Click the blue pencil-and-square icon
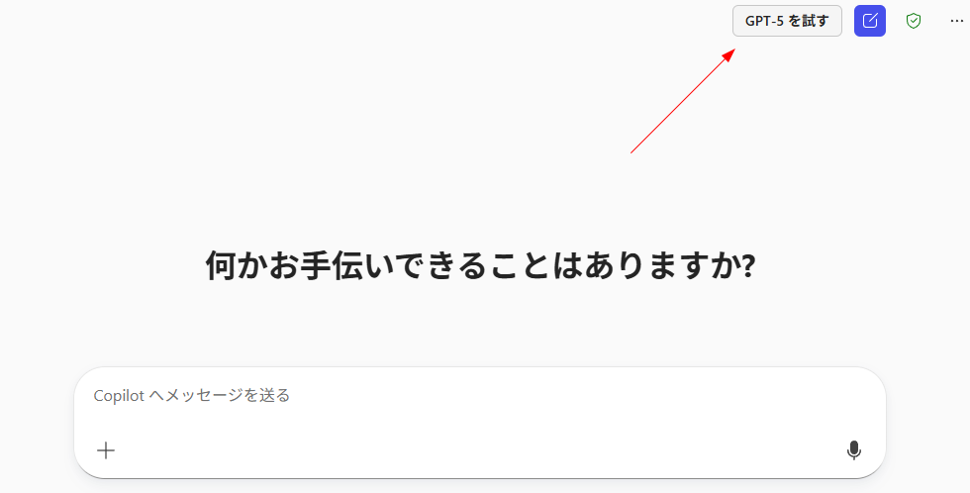Image resolution: width=970 pixels, height=493 pixels. [870, 21]
